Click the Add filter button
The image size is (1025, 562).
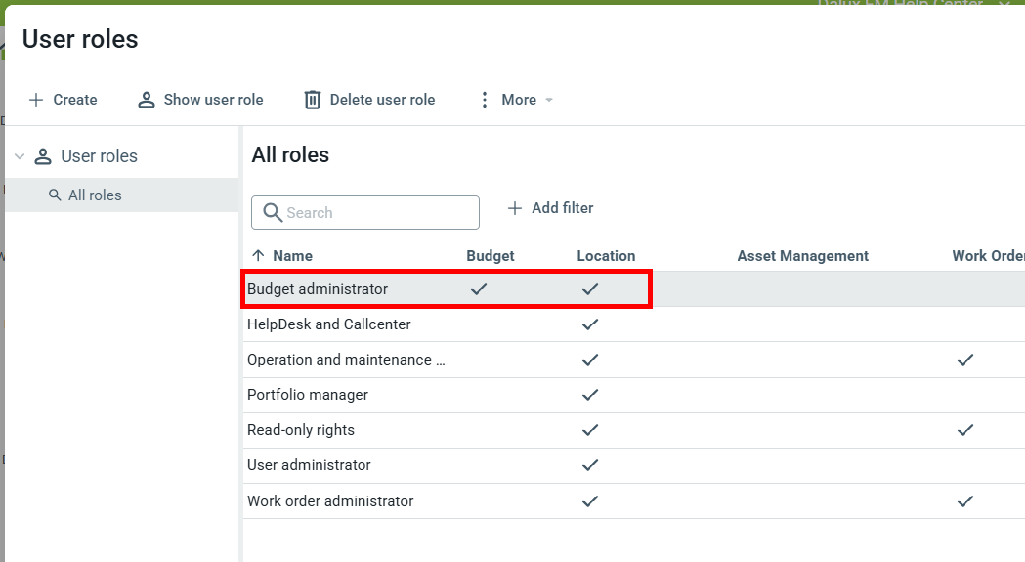(x=562, y=208)
